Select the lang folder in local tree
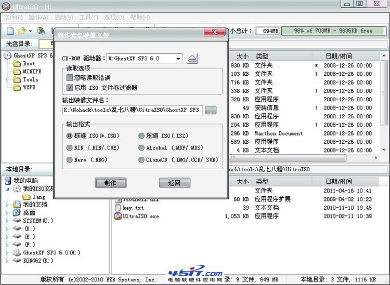Image resolution: width=390 pixels, height=285 pixels. pos(34,197)
